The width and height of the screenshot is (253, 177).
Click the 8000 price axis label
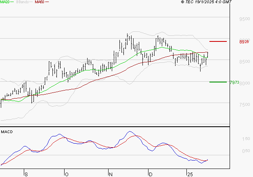point(245,83)
